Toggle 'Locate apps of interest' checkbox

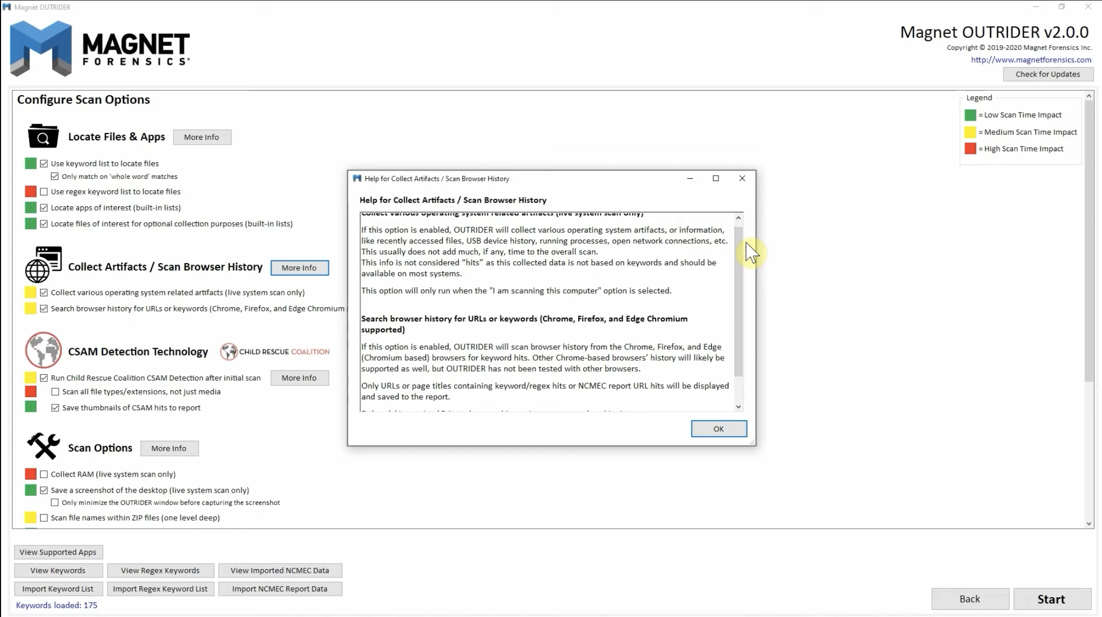[x=44, y=207]
